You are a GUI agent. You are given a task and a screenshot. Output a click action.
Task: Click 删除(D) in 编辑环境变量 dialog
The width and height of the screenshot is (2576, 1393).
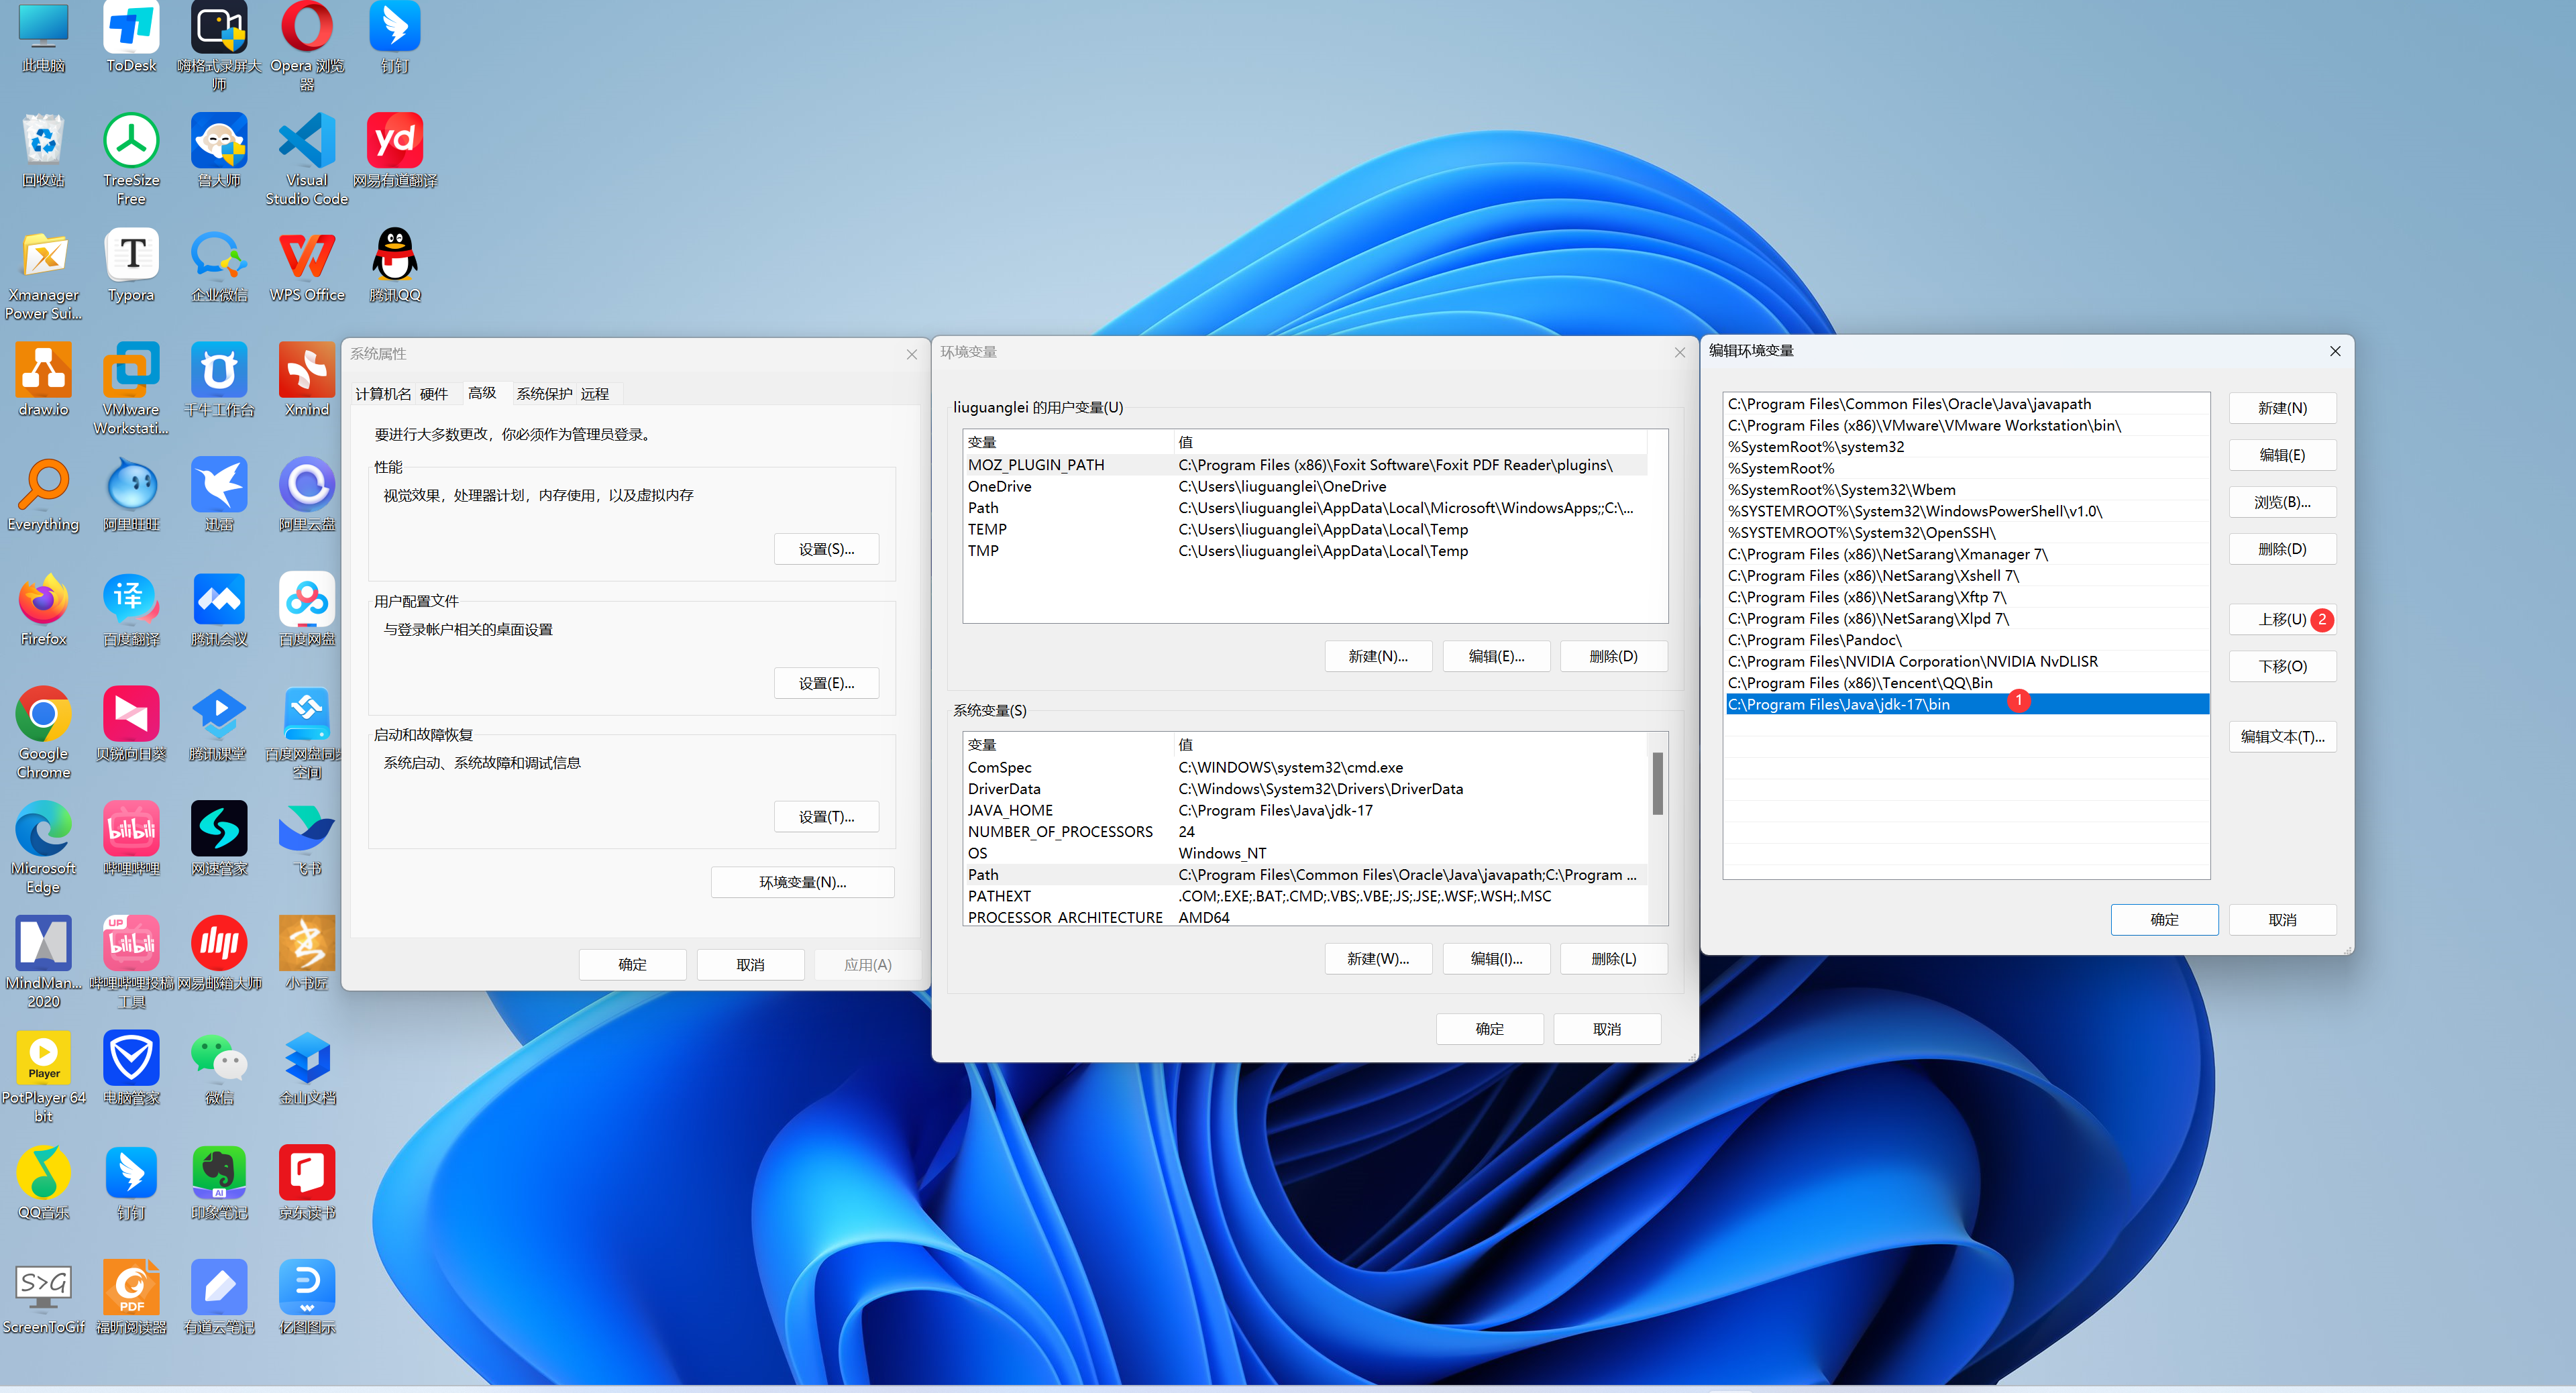(x=2282, y=549)
